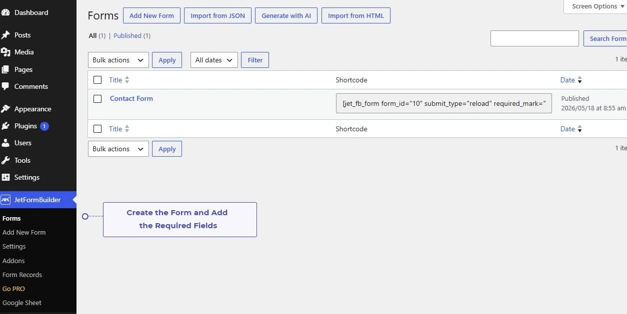This screenshot has width=627, height=314.
Task: Open the Google Sheet submenu item
Action: [x=22, y=303]
